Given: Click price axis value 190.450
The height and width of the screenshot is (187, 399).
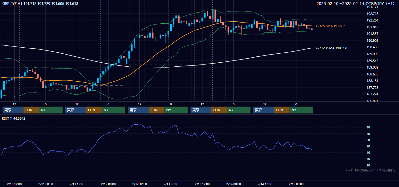Looking at the screenshot, I should pos(372,47).
